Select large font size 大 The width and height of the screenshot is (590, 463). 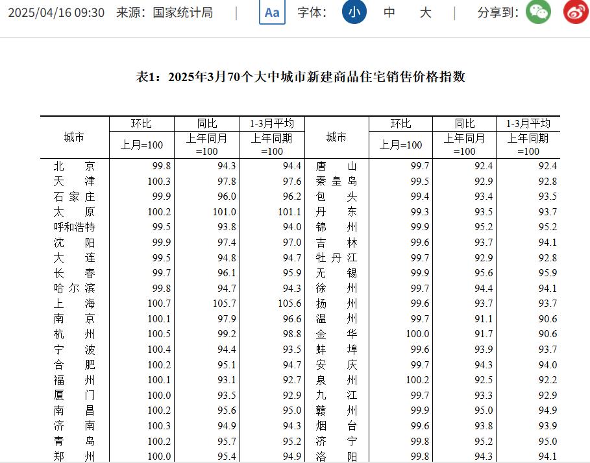tap(425, 12)
